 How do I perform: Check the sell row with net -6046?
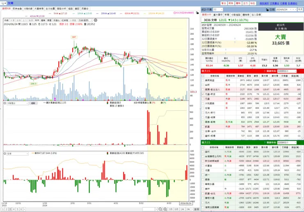pyautogui.click(x=203, y=152)
